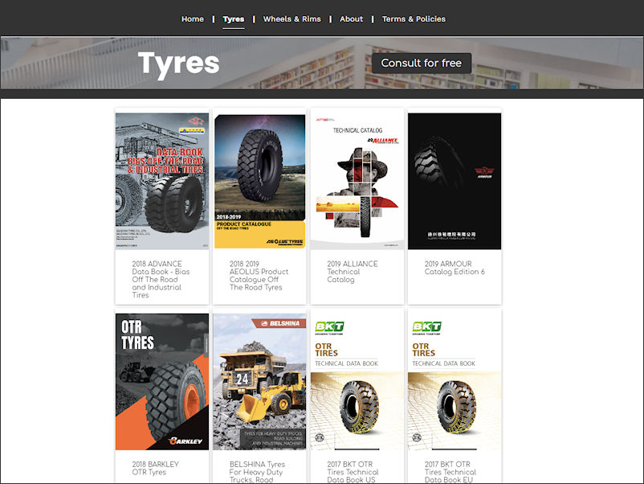Click the BELSHINA Tyres For Heavy Duty title
The image size is (644, 484).
pyautogui.click(x=257, y=472)
